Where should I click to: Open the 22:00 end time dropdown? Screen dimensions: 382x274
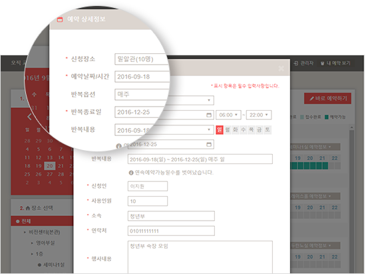(x=259, y=115)
